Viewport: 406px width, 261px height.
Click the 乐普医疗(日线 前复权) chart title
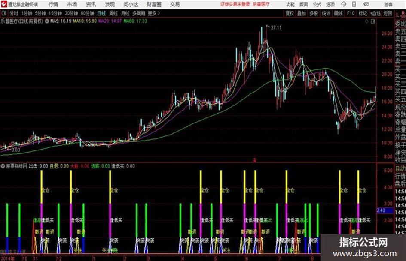point(22,21)
